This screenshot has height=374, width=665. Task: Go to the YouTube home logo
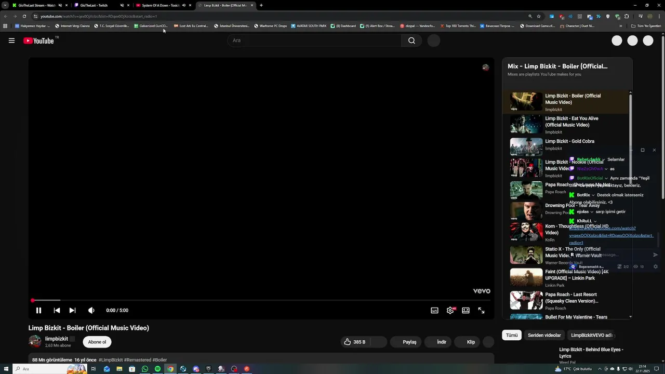[x=39, y=41]
